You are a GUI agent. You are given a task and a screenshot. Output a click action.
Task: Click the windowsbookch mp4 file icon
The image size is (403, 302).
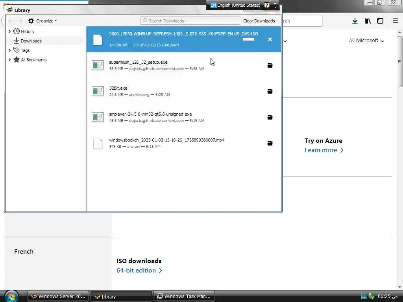pyautogui.click(x=98, y=144)
